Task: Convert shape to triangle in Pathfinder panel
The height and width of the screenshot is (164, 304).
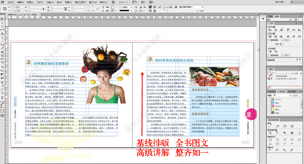Action: [270, 144]
